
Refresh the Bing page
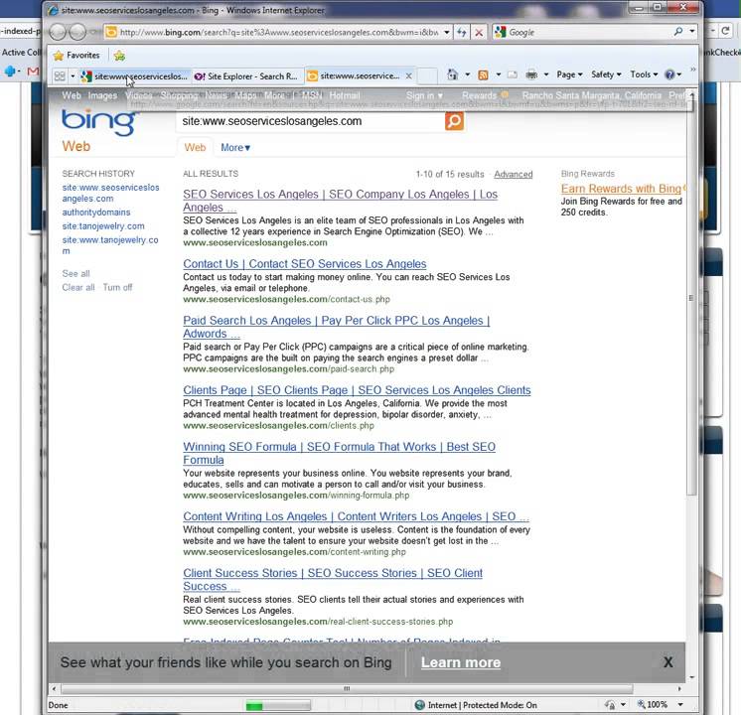click(x=462, y=32)
